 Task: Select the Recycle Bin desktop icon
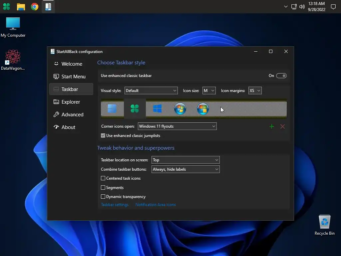[x=324, y=225]
